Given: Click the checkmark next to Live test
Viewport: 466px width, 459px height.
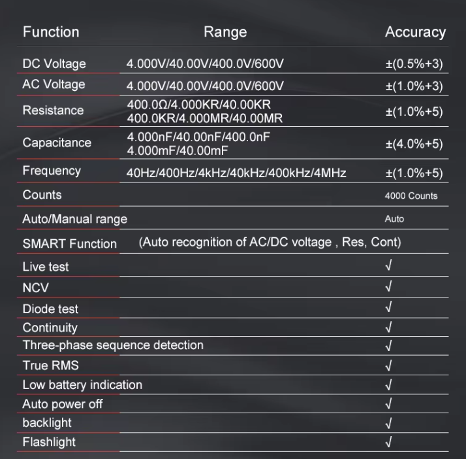Looking at the screenshot, I should tap(389, 267).
